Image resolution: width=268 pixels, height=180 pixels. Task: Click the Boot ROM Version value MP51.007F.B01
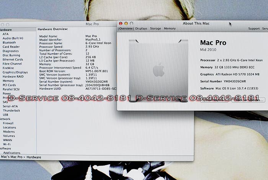click(x=96, y=71)
